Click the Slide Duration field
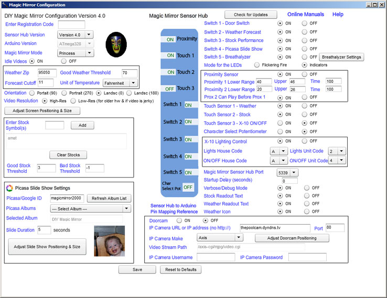This screenshot has width=387, height=298. pyautogui.click(x=44, y=230)
